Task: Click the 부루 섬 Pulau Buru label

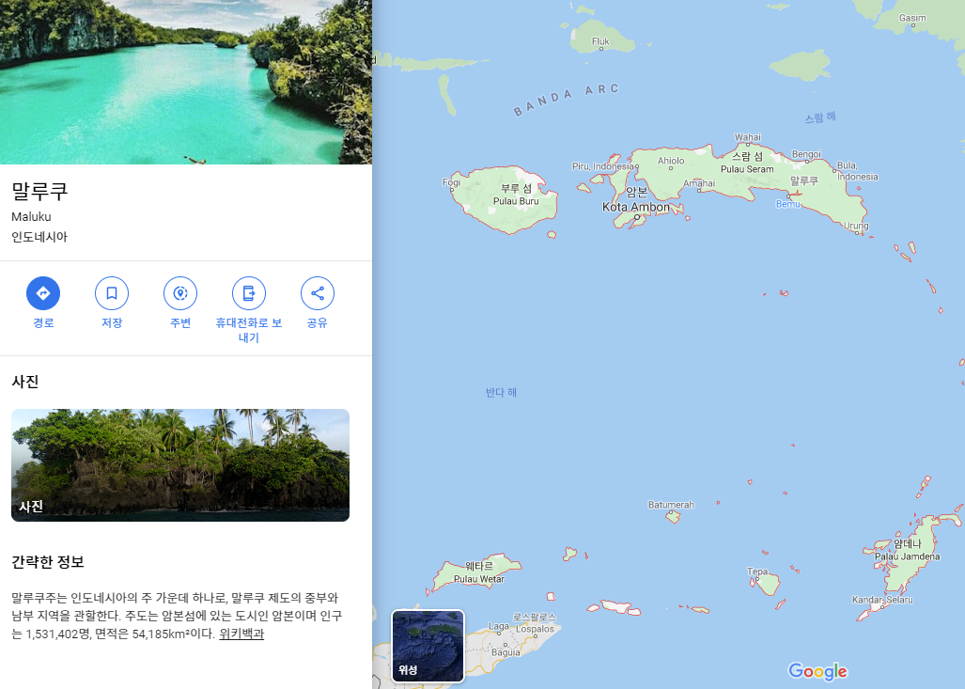Action: point(516,195)
